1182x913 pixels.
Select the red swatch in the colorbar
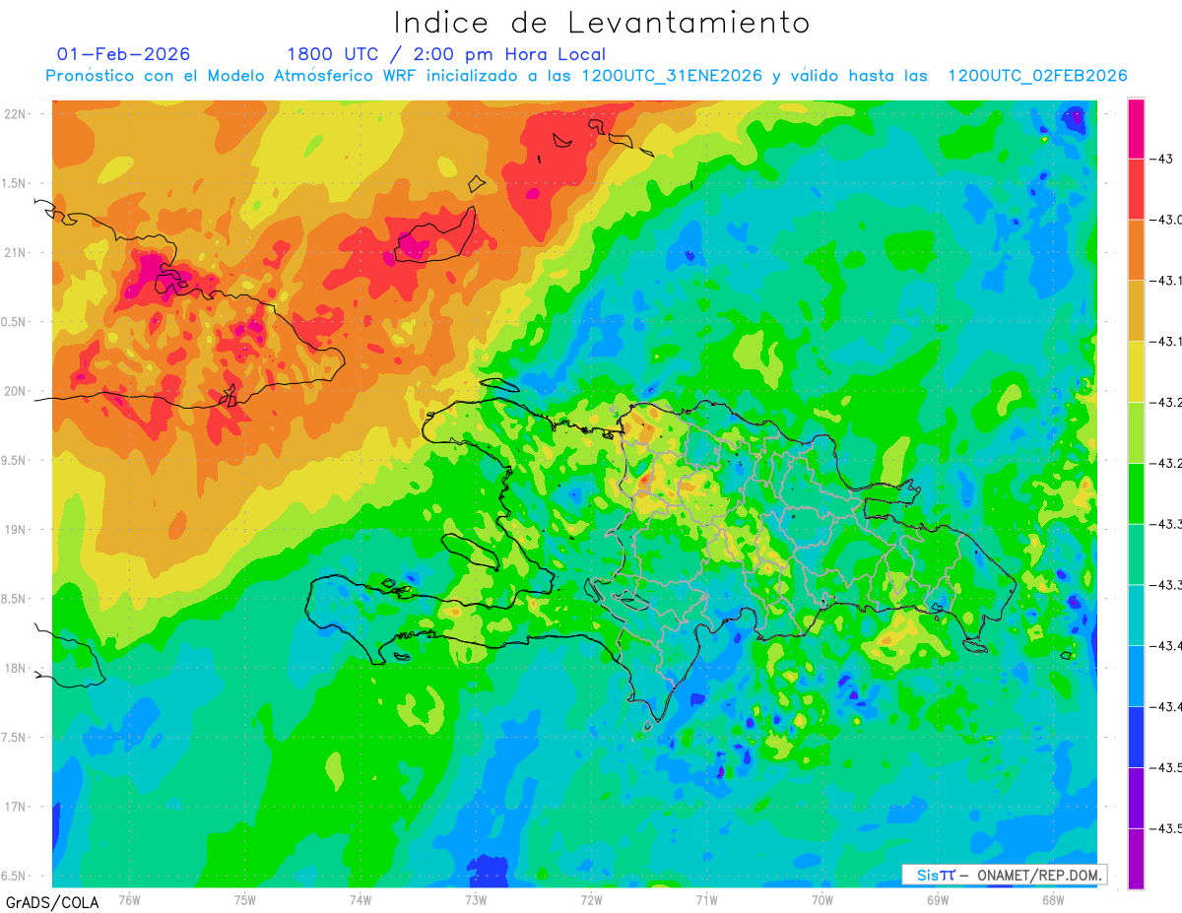coord(1136,189)
